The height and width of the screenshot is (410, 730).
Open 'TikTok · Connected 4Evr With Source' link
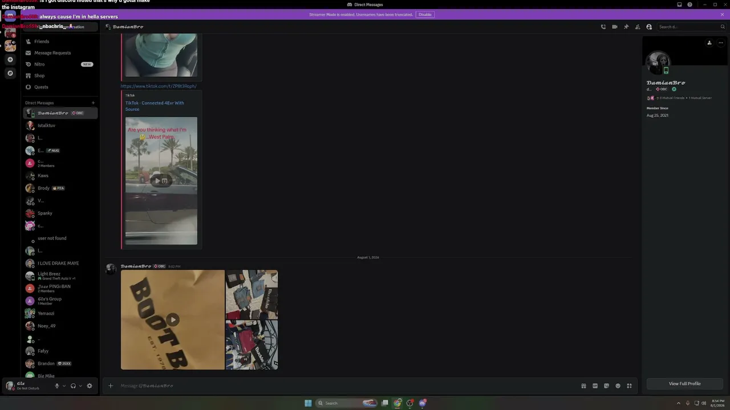(155, 106)
